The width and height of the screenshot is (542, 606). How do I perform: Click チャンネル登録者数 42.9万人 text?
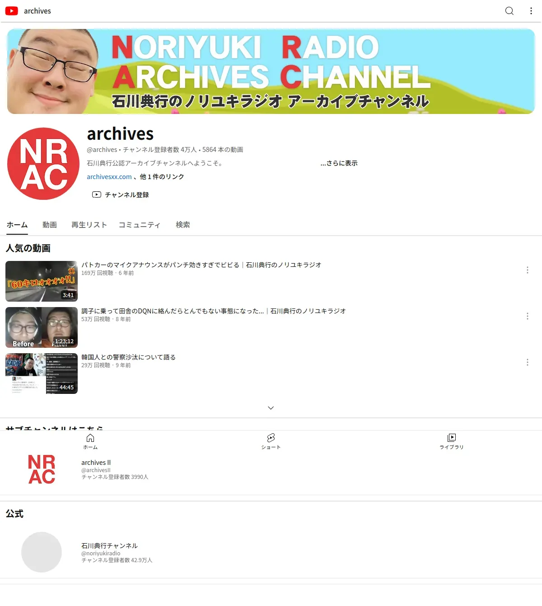(117, 560)
